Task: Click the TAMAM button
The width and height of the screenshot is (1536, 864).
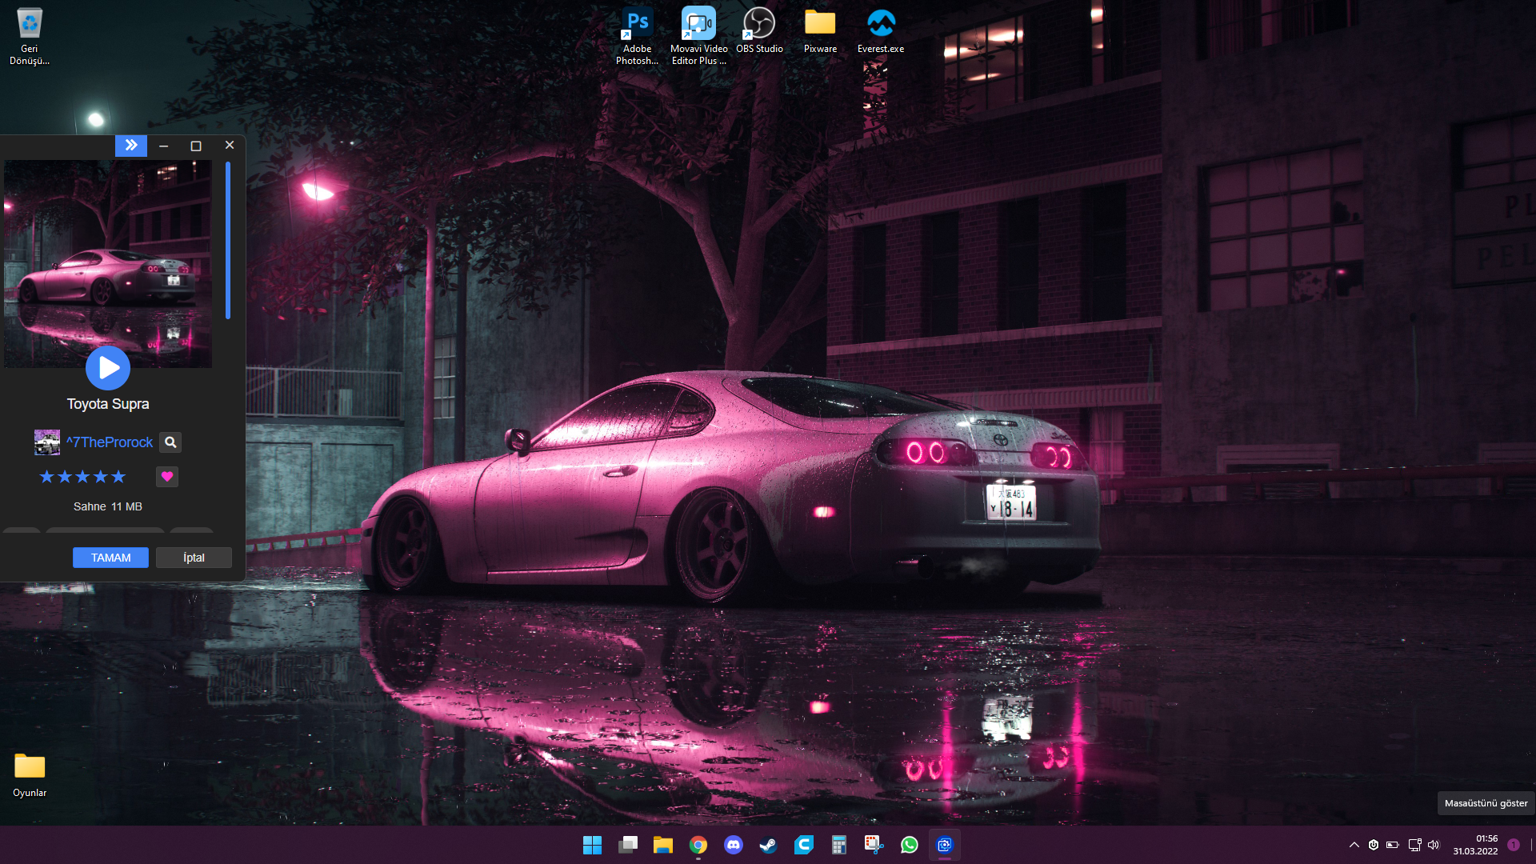Action: (110, 558)
